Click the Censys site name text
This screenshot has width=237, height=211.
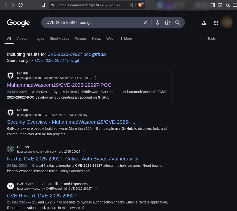(x=23, y=147)
